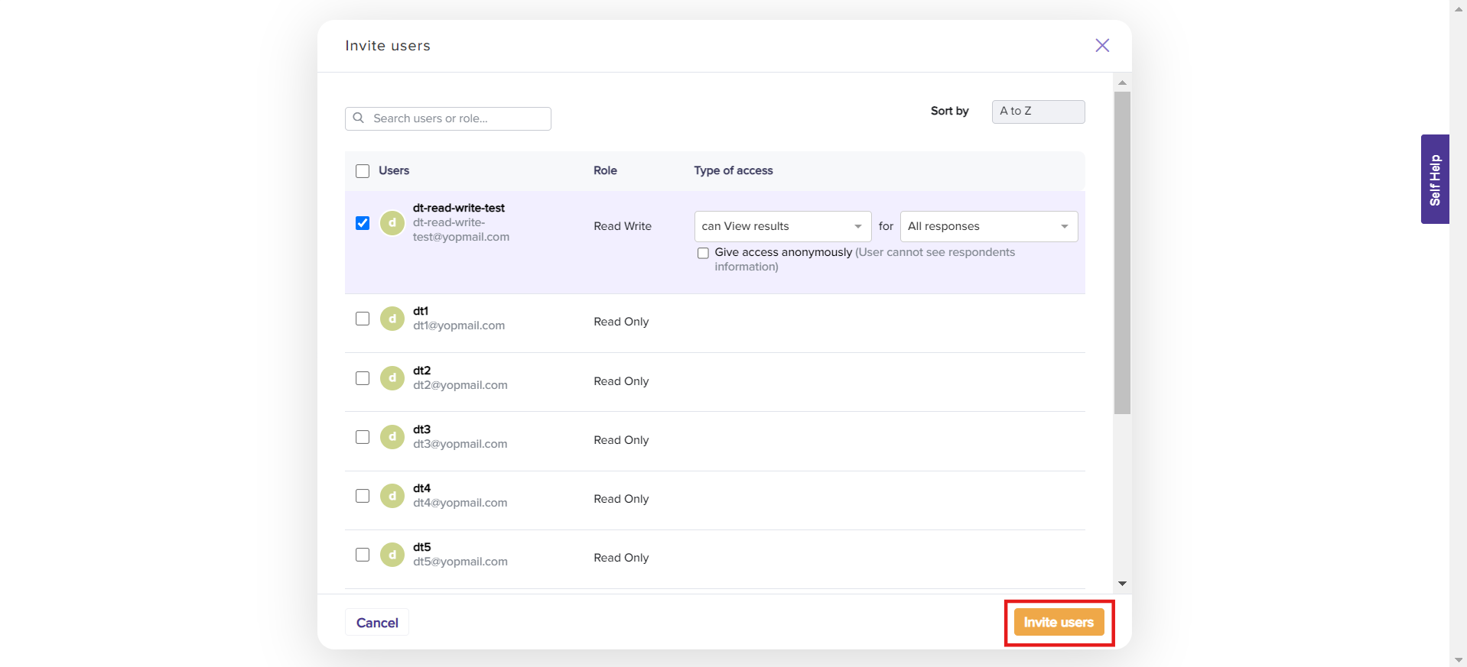Check the dt3 user checkbox
1467x667 pixels.
(x=363, y=437)
